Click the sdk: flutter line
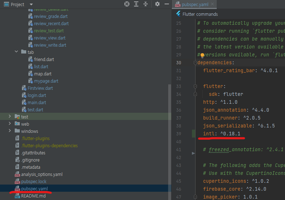The image size is (285, 200). click(226, 94)
